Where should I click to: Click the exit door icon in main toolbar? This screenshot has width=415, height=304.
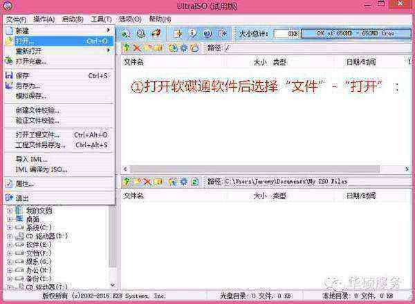pyautogui.click(x=223, y=33)
